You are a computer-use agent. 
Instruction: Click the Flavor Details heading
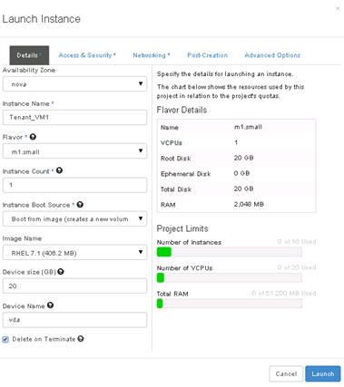click(182, 110)
